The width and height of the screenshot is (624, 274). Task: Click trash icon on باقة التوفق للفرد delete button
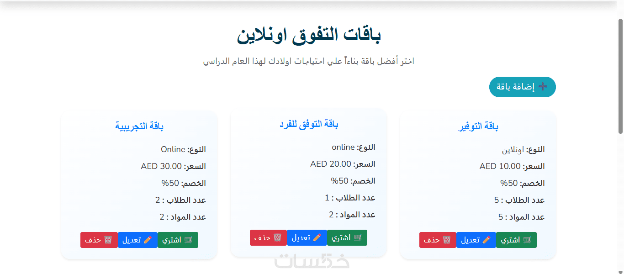[x=277, y=237]
